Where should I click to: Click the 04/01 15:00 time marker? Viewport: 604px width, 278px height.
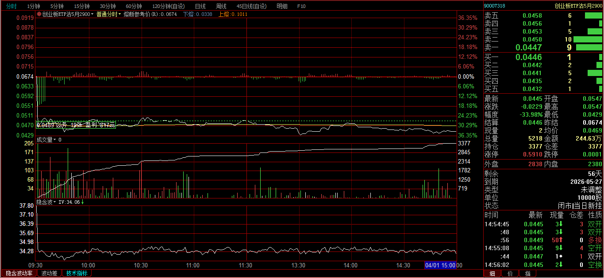[440, 265]
